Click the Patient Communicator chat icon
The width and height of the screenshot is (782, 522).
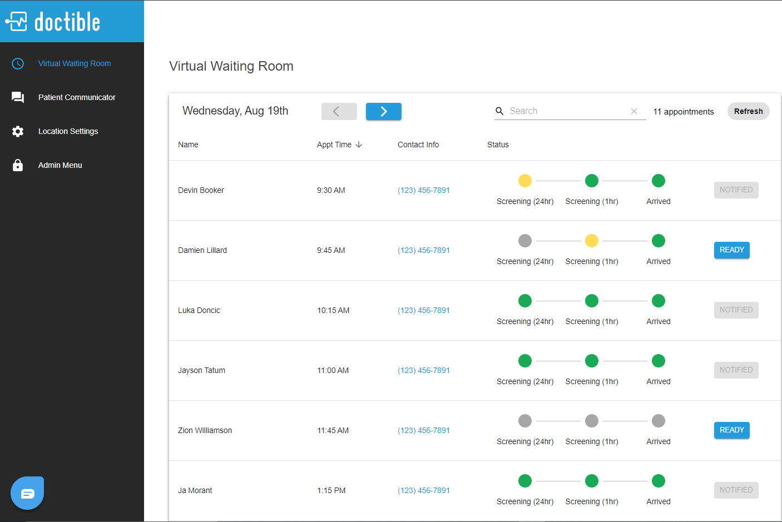tap(18, 97)
